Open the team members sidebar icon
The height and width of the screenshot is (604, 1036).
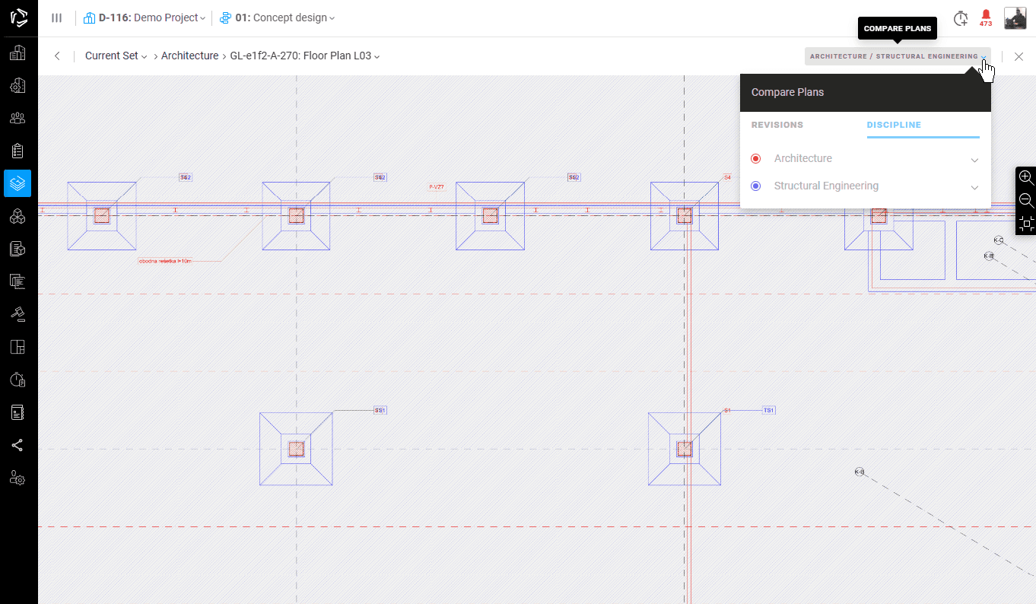17,118
